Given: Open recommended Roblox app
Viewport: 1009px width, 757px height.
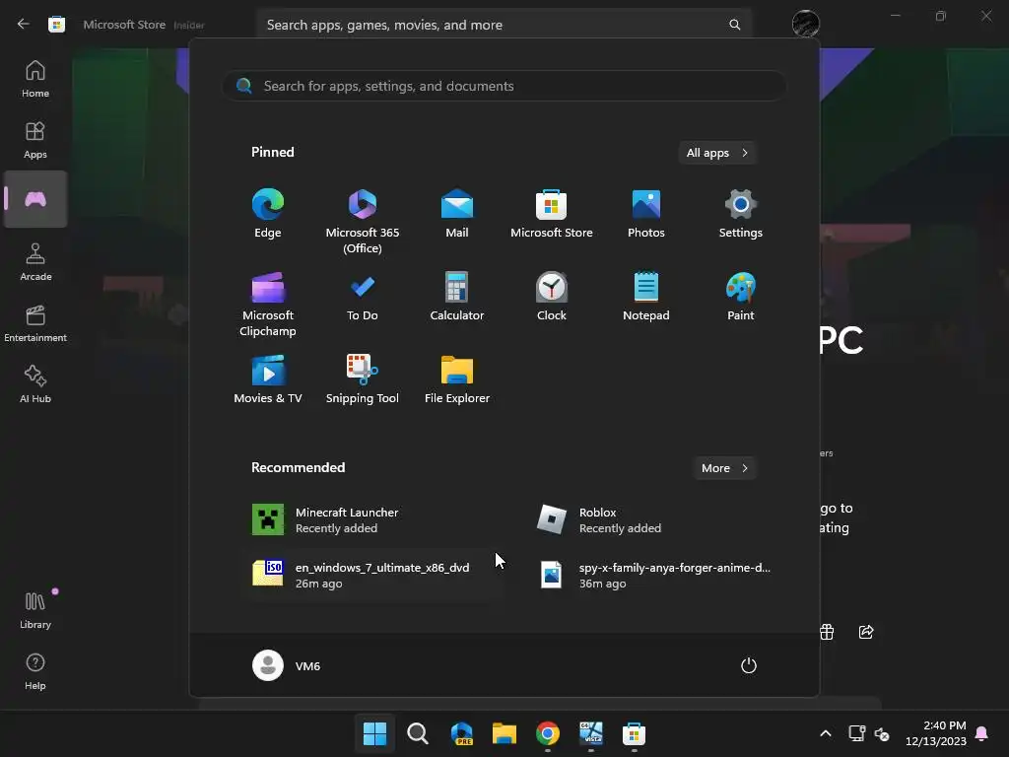Looking at the screenshot, I should click(x=656, y=520).
